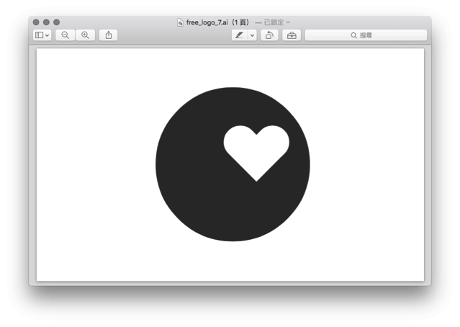Click the magnifier icon in search field
The height and width of the screenshot is (327, 460).
click(x=353, y=35)
